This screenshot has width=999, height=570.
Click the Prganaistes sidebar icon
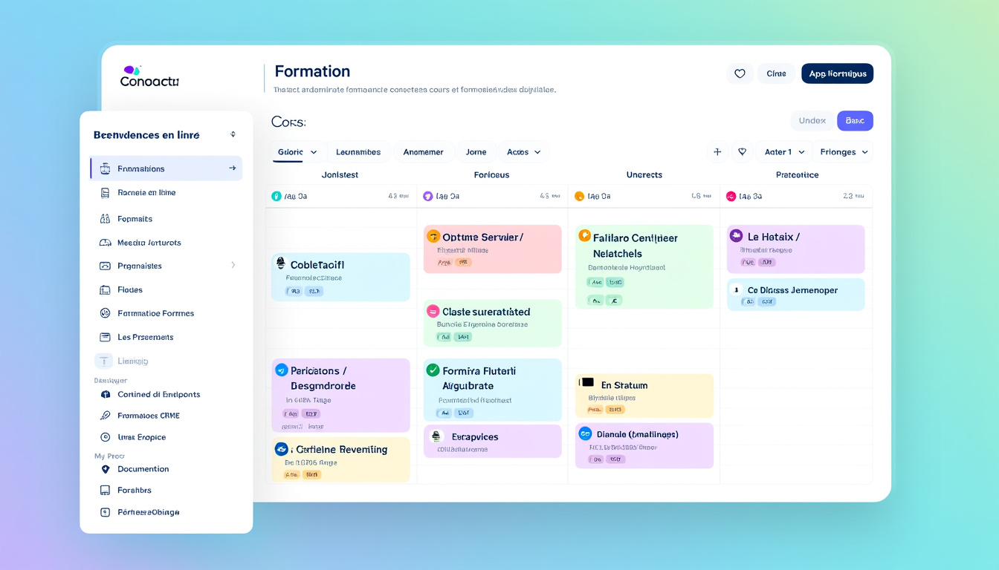[104, 266]
